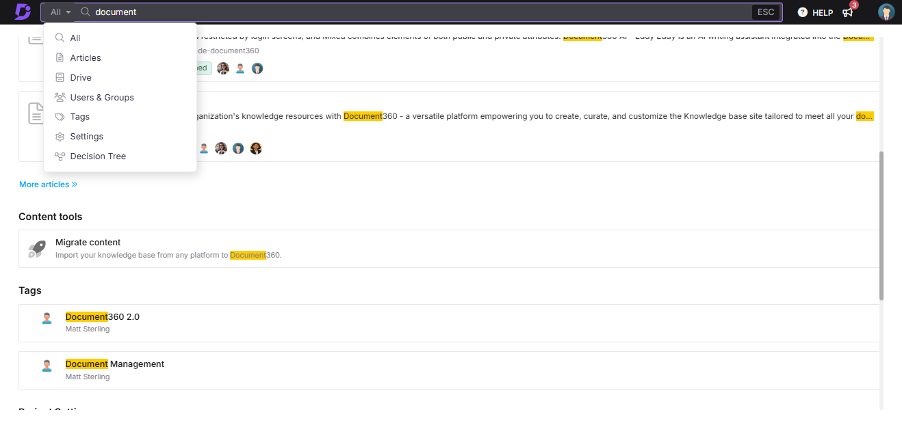The height and width of the screenshot is (423, 902).
Task: Click the question mark help icon
Action: (803, 12)
